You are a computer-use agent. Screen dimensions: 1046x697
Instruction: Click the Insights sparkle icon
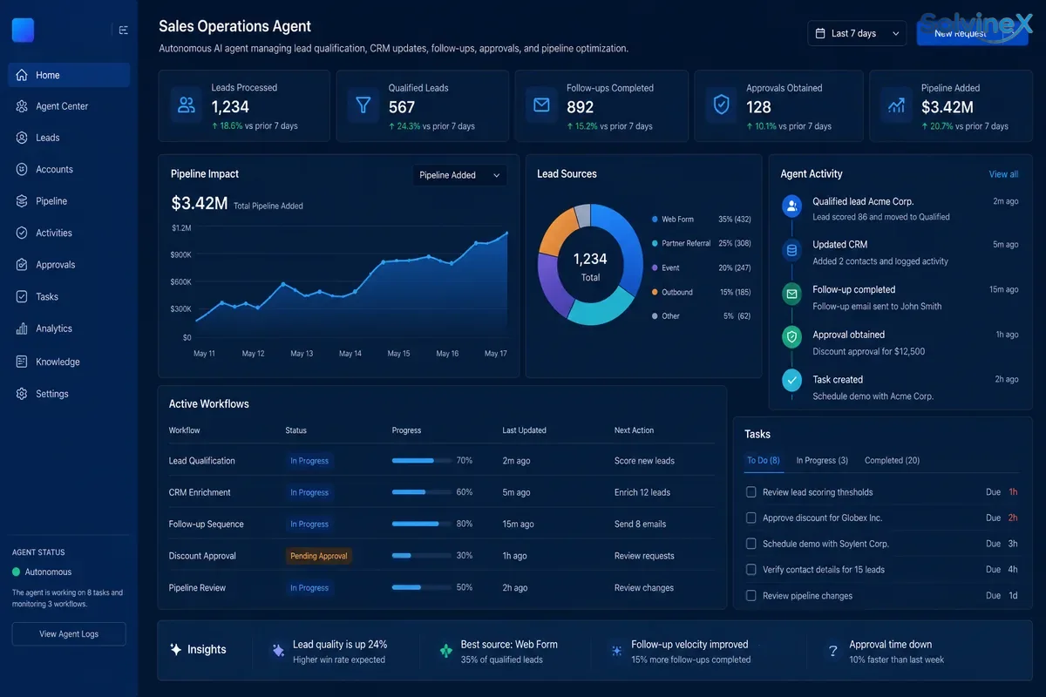(176, 649)
